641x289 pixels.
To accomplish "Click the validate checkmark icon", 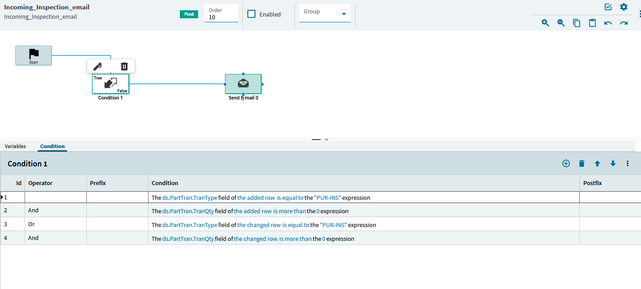I will 608,7.
